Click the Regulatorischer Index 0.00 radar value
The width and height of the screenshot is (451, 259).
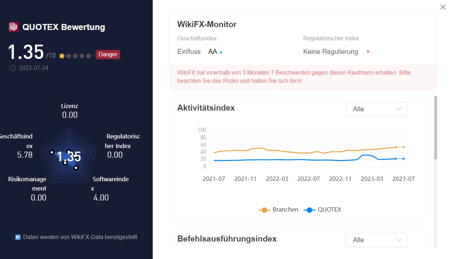(115, 155)
